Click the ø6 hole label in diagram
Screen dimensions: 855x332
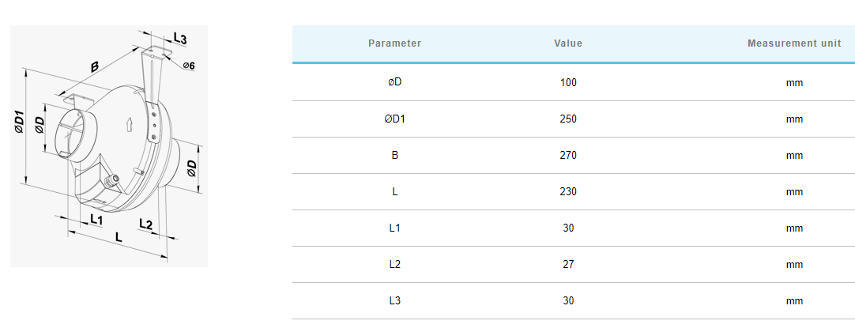click(189, 66)
